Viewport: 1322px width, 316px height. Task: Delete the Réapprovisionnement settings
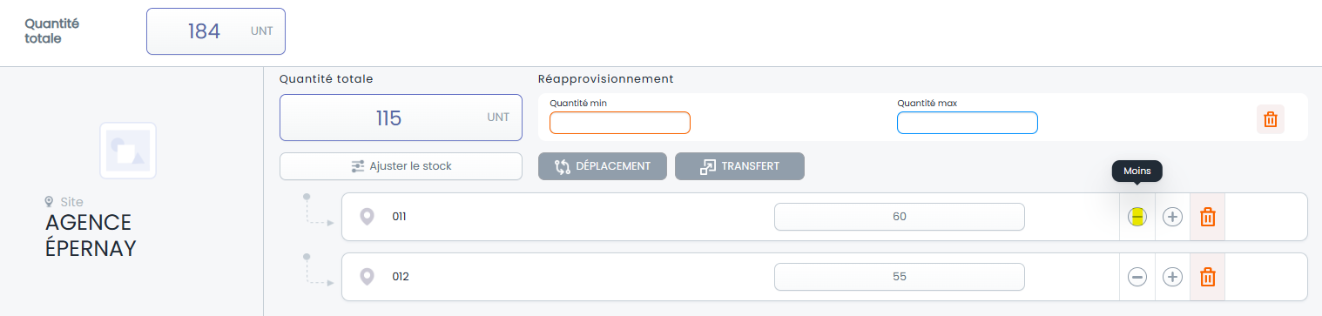(x=1270, y=119)
